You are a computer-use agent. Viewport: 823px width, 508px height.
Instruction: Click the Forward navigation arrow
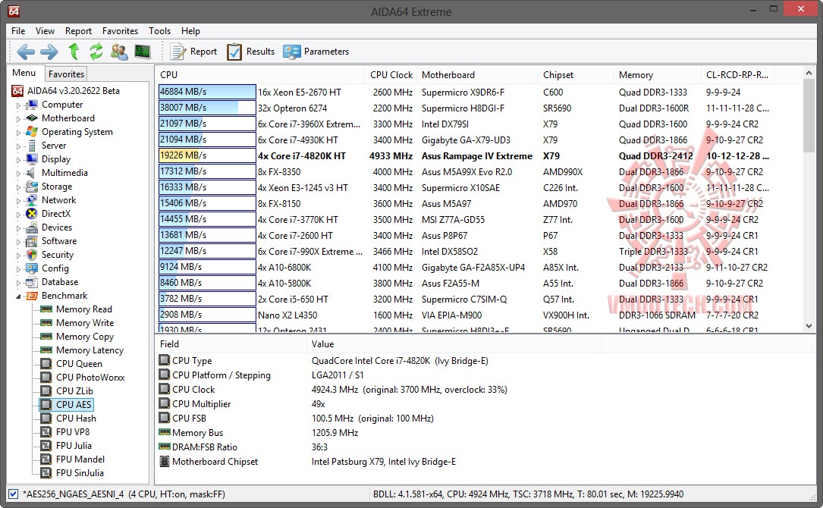(49, 52)
